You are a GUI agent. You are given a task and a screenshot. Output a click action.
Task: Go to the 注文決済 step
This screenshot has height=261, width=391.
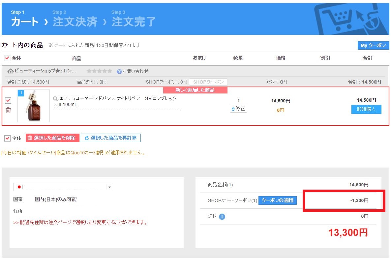pyautogui.click(x=75, y=22)
